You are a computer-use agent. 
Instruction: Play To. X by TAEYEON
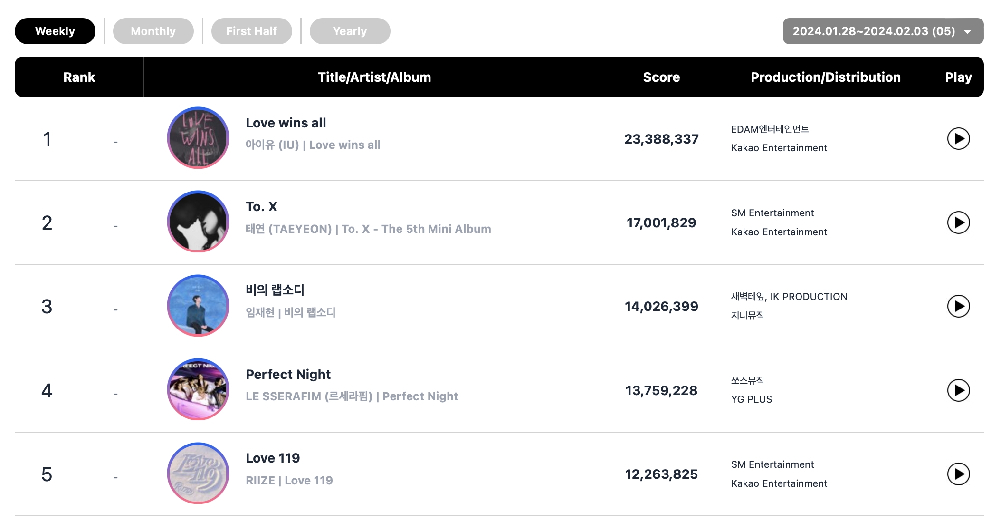coord(958,222)
